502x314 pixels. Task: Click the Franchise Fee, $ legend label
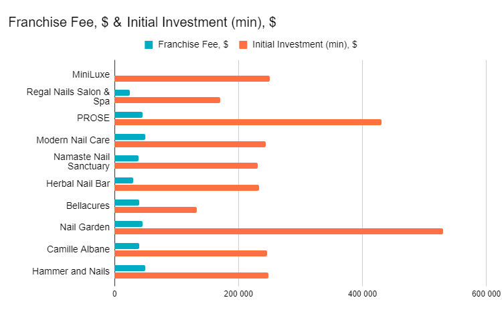(193, 44)
